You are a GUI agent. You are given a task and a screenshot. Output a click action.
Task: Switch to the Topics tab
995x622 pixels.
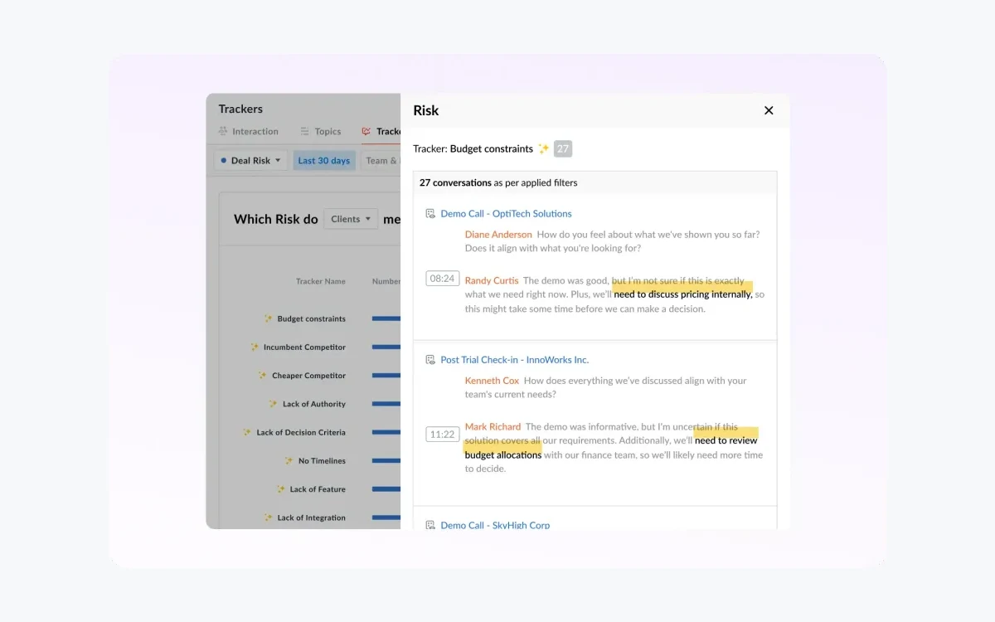coord(321,132)
